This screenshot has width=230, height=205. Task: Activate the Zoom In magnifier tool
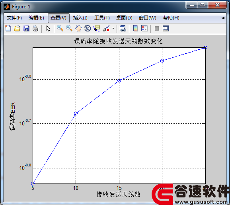click(60, 28)
